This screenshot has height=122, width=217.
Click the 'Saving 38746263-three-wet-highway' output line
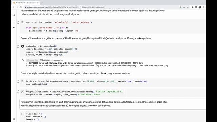[97, 66]
